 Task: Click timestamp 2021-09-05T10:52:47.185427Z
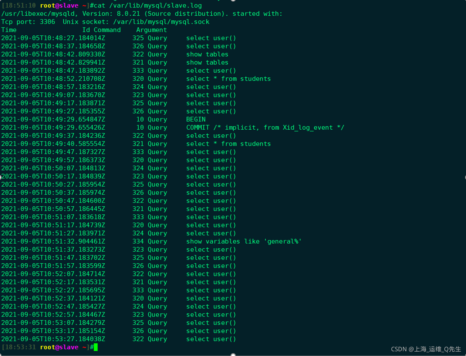point(53,307)
